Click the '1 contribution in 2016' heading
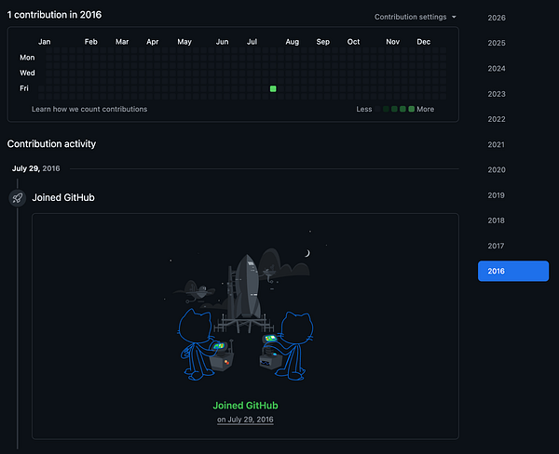The width and height of the screenshot is (559, 454). [54, 15]
